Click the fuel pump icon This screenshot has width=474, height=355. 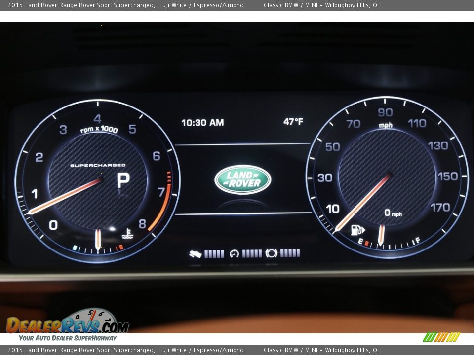pos(357,230)
